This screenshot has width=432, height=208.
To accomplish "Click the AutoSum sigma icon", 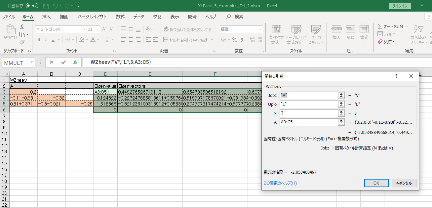I will [380, 26].
